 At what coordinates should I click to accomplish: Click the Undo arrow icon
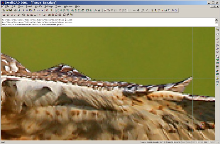[38, 10]
